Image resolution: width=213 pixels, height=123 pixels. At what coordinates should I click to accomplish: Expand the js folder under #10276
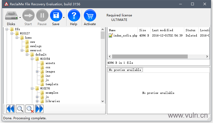tap(37, 97)
